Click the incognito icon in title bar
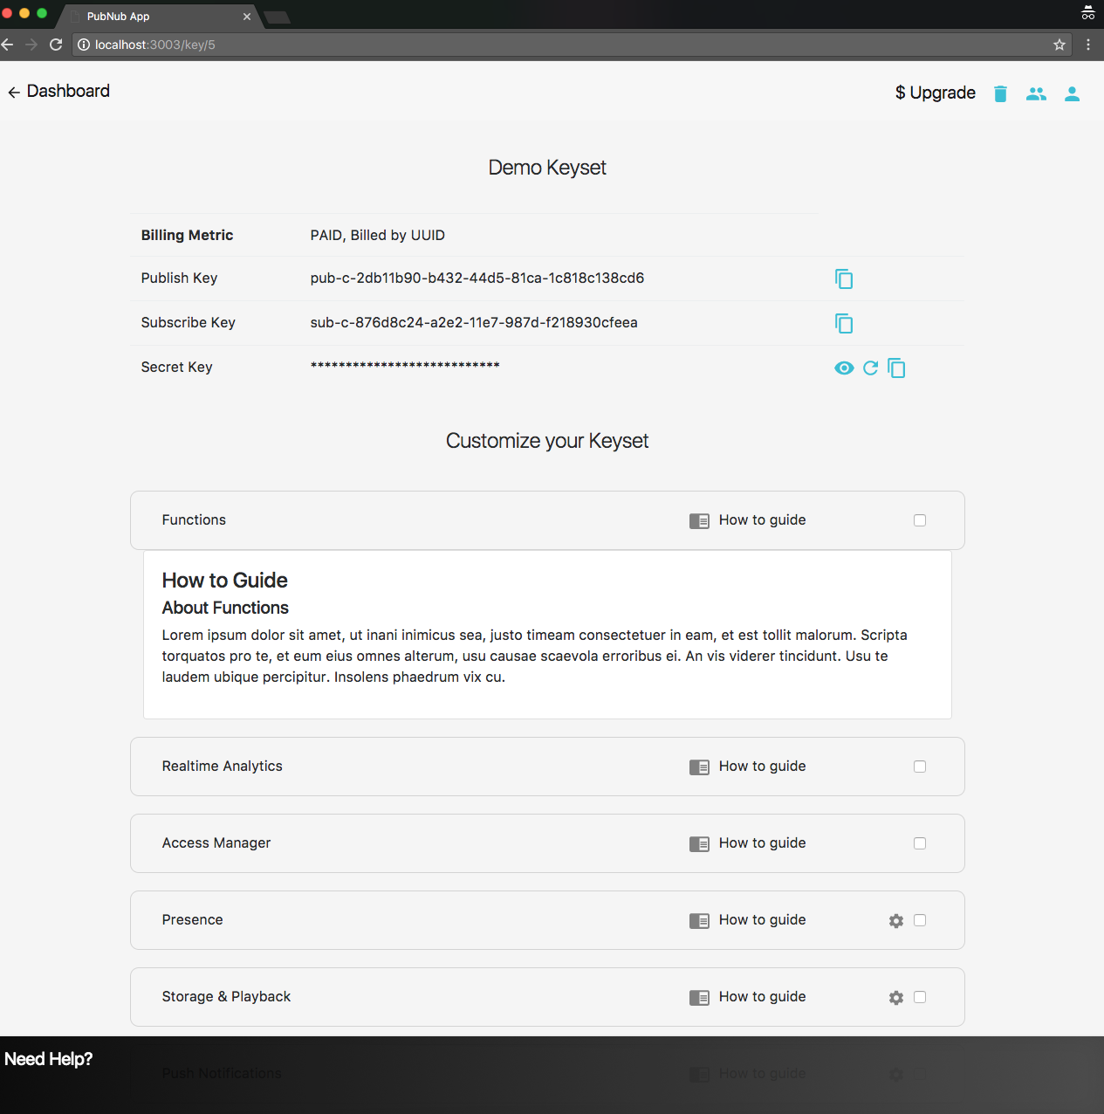1104x1114 pixels. click(x=1088, y=12)
